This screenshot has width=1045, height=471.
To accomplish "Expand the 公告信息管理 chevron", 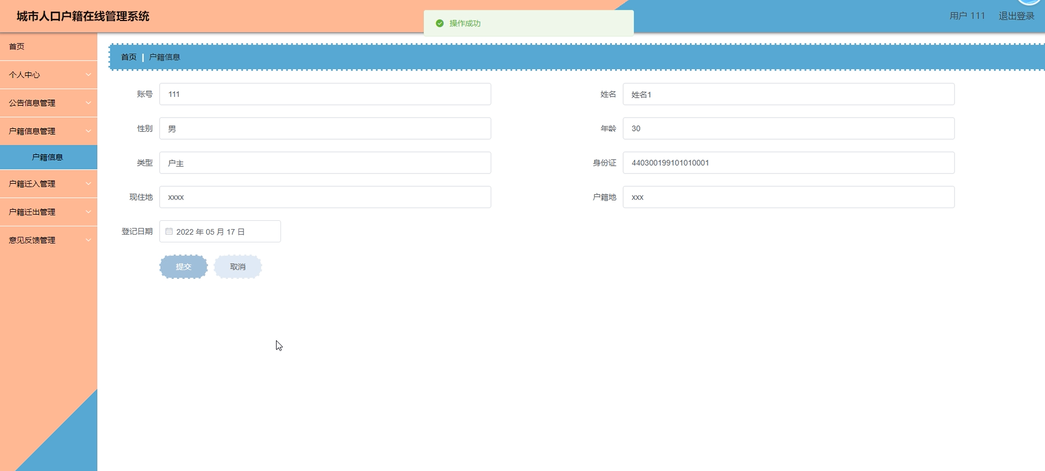I will pos(88,103).
